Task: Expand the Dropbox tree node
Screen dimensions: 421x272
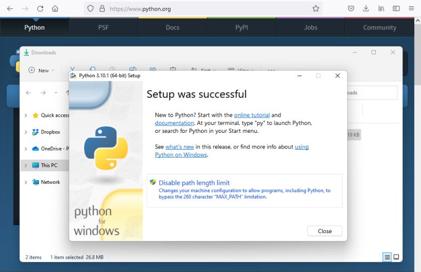Action: [26, 132]
